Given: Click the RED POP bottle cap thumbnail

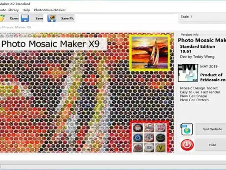Looking at the screenshot, I should [x=160, y=127].
